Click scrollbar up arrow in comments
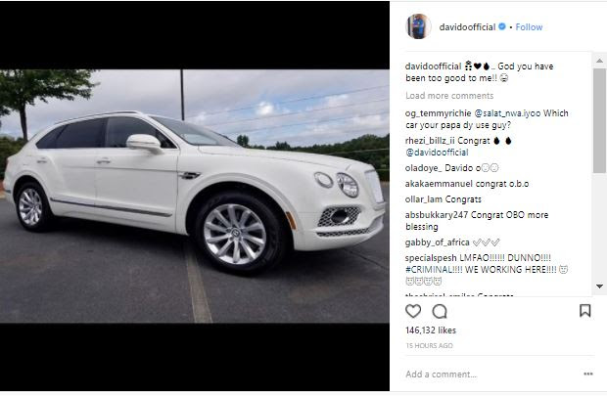The height and width of the screenshot is (396, 607). coord(599,61)
